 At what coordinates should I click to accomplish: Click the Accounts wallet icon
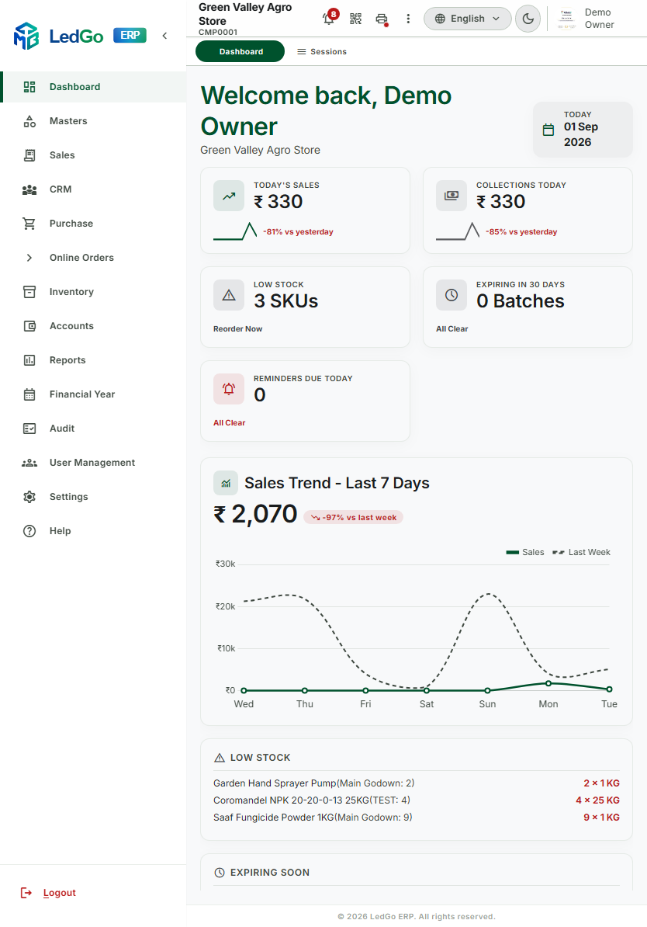pyautogui.click(x=29, y=326)
